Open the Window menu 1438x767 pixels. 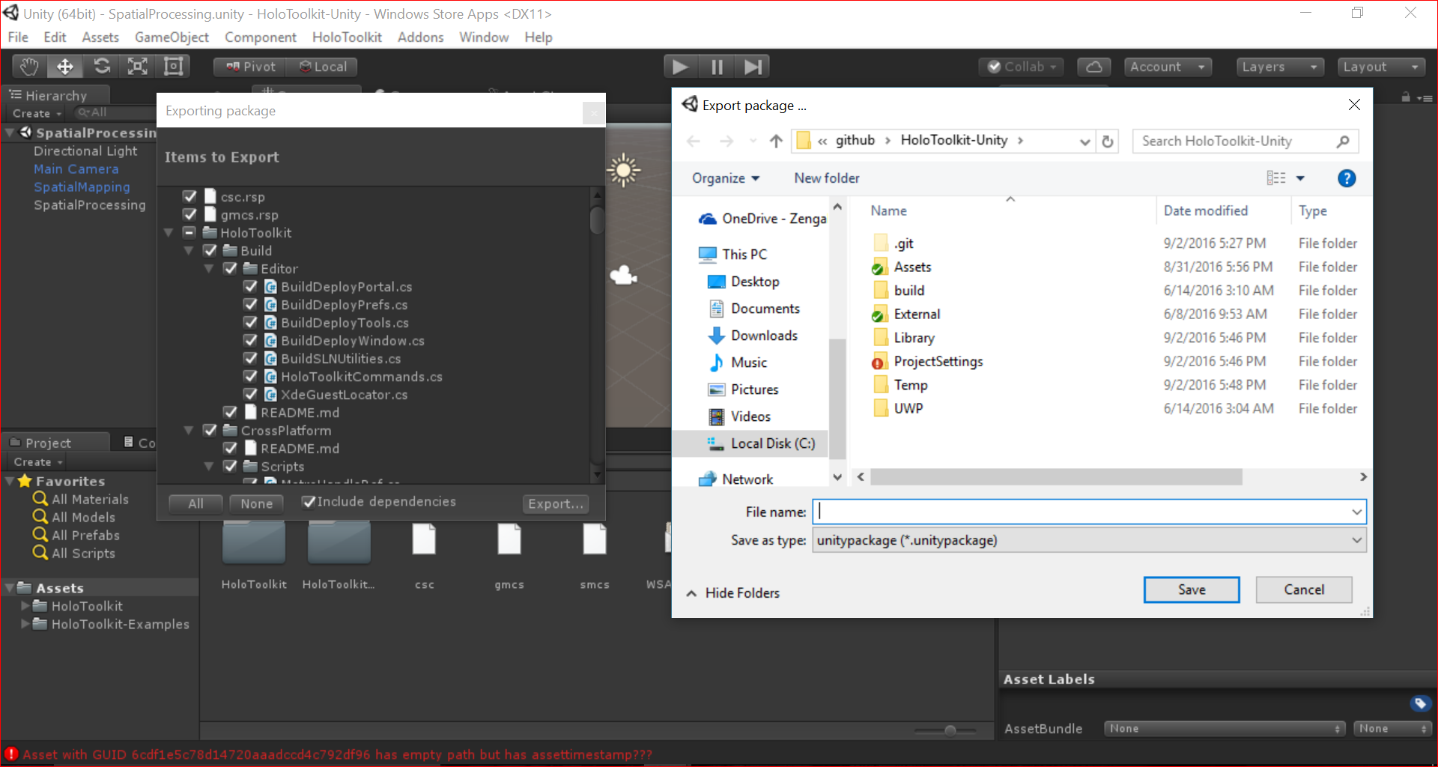coord(484,37)
